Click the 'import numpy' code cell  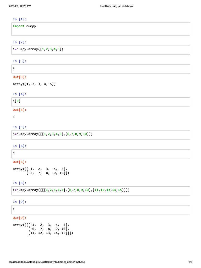[100, 29]
